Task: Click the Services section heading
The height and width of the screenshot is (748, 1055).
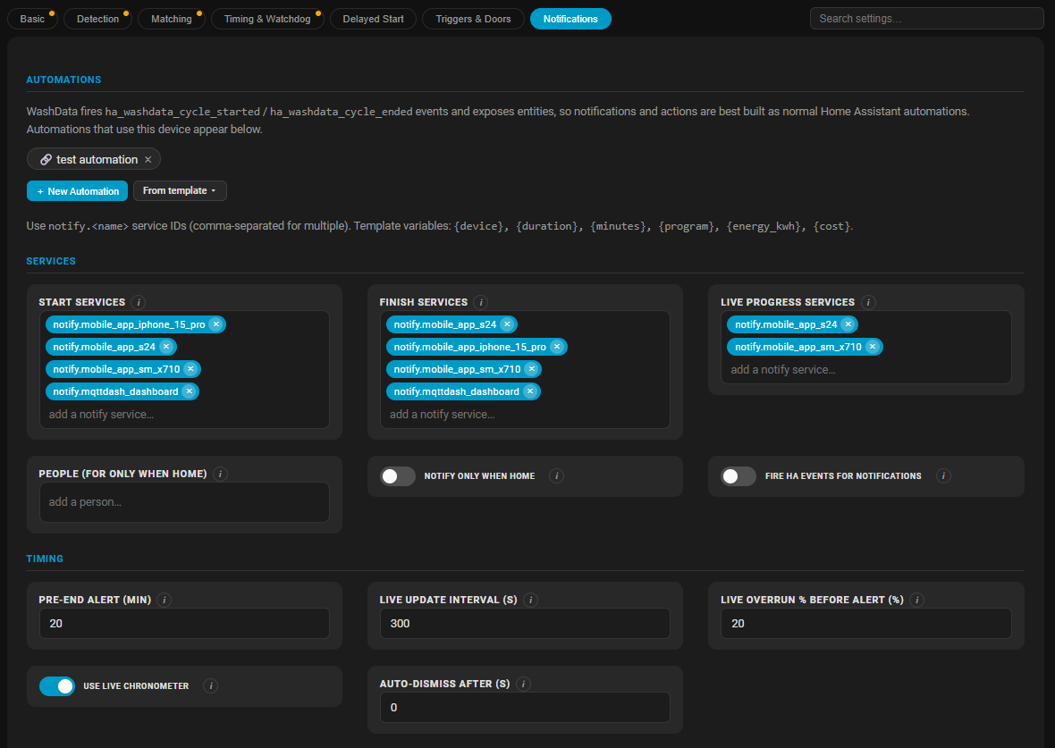Action: [x=51, y=261]
